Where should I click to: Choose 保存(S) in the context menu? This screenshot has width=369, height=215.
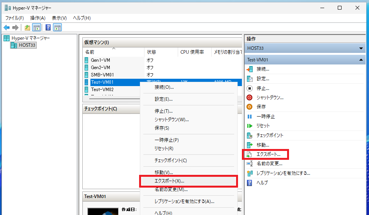(189, 128)
